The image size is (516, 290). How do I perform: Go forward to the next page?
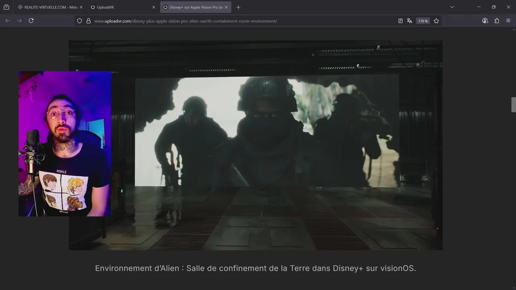click(19, 21)
